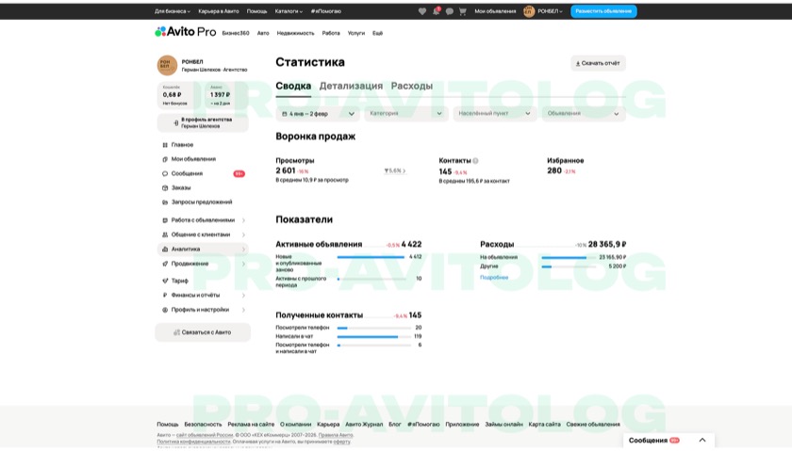Expand the Сообщения widget chevron
Screen dimensions: 792x451
[702, 441]
